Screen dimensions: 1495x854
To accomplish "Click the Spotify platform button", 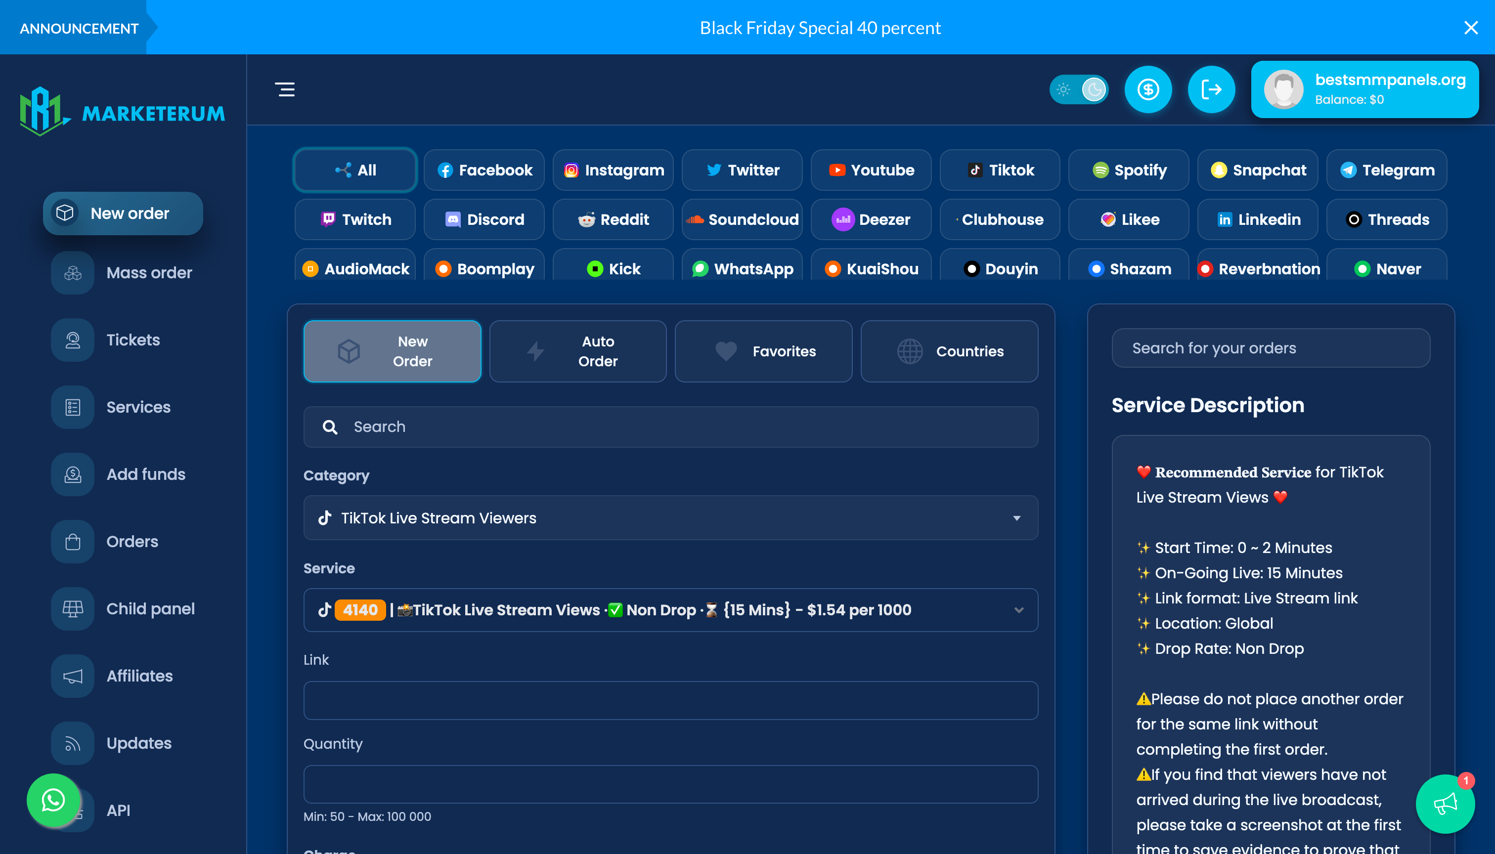I will coord(1129,170).
